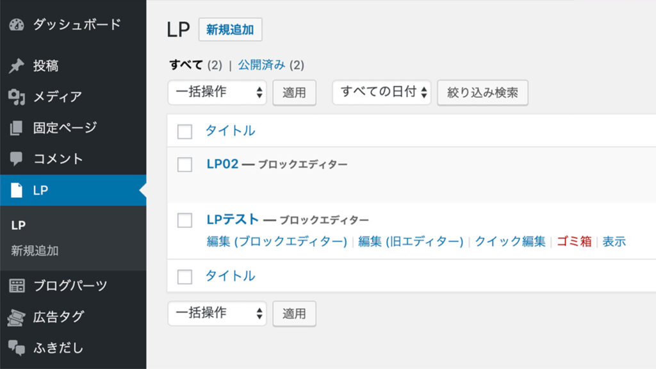Click the fixed Pages icon
The width and height of the screenshot is (656, 369).
[16, 127]
